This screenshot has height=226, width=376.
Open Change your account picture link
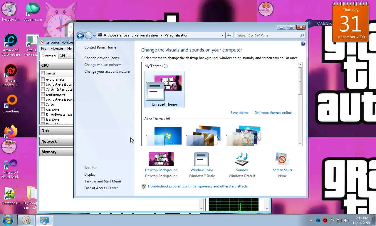pyautogui.click(x=107, y=72)
